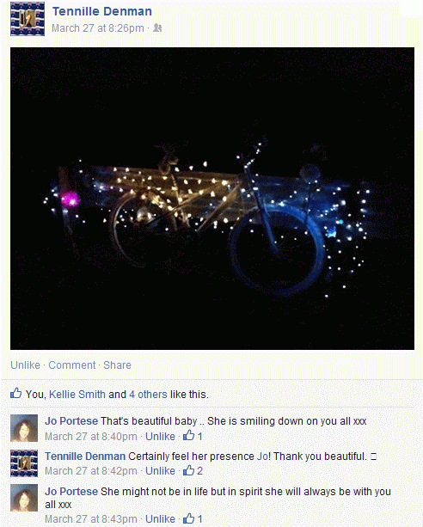Unlike Tennille Denman's 8:42pm comment
The width and height of the screenshot is (423, 527).
click(x=160, y=471)
